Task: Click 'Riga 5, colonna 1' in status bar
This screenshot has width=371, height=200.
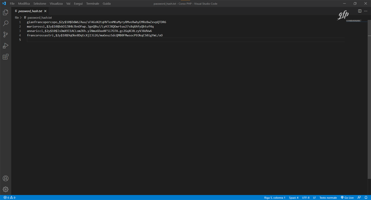Action: [x=275, y=198]
